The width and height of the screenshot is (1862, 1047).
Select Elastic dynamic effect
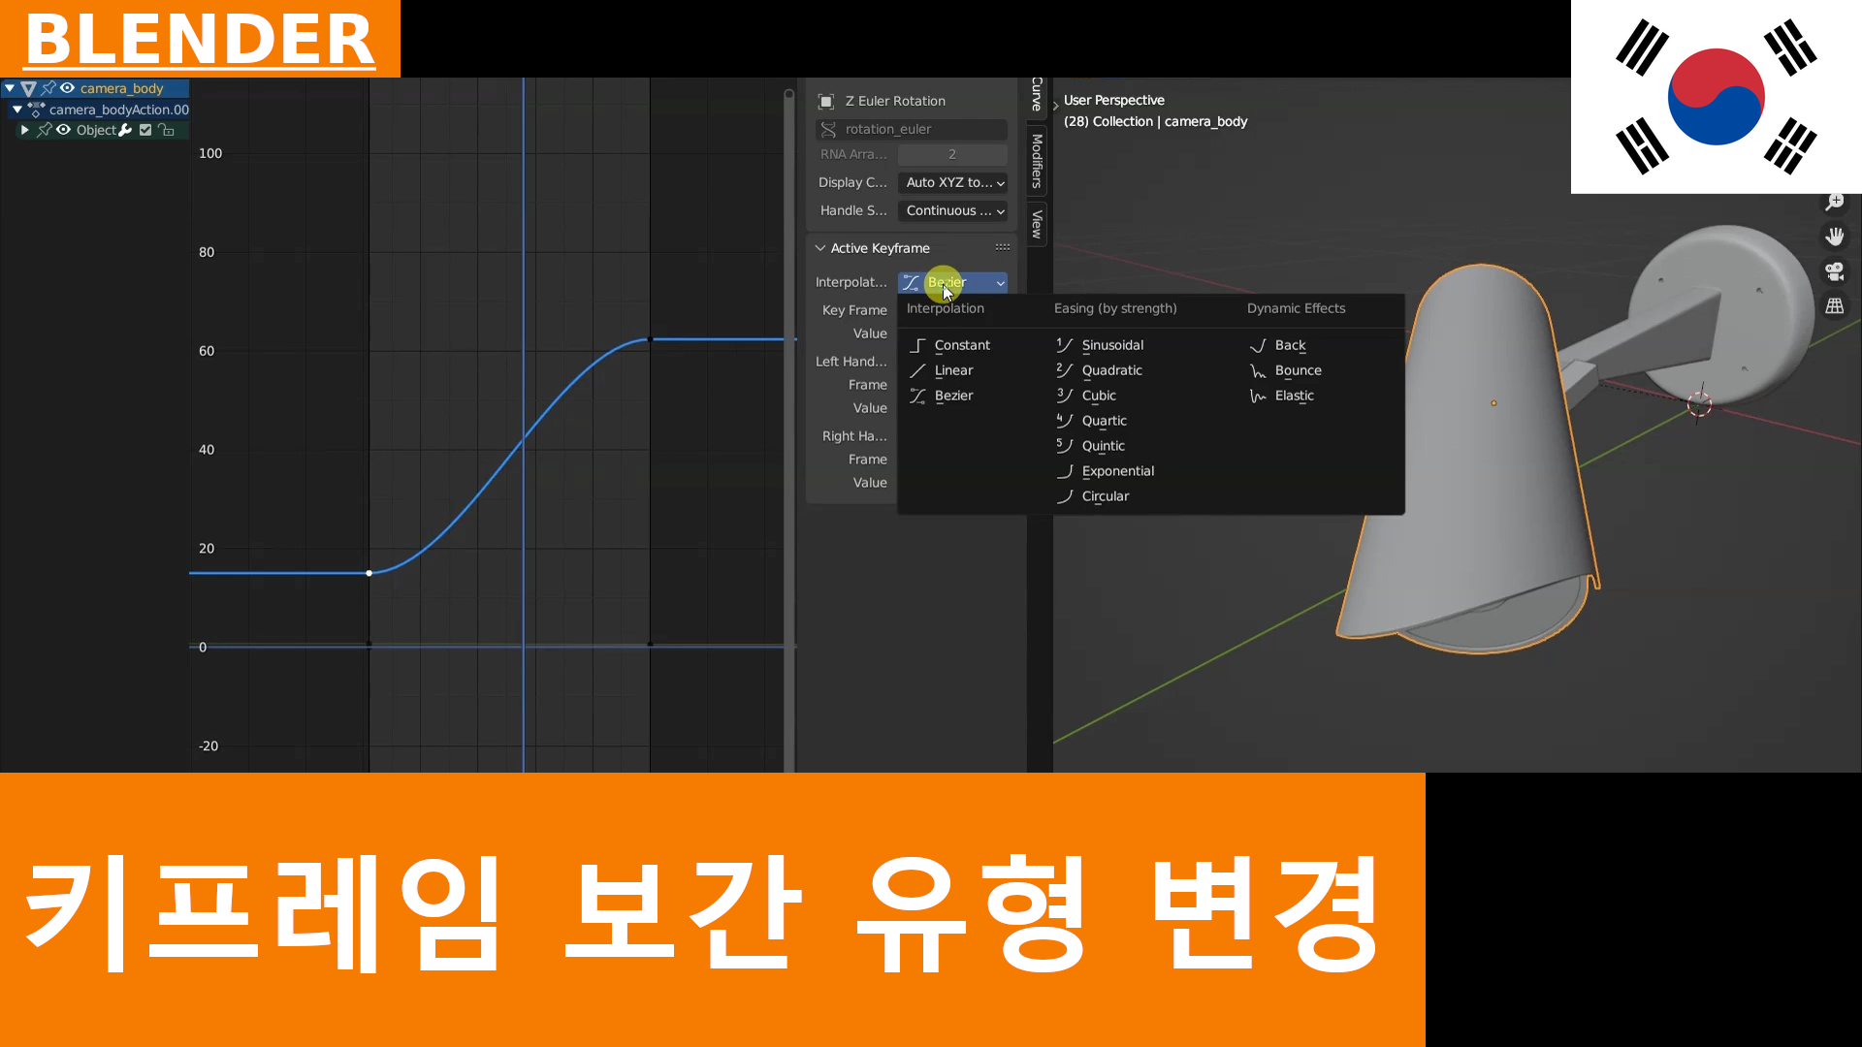(x=1282, y=396)
